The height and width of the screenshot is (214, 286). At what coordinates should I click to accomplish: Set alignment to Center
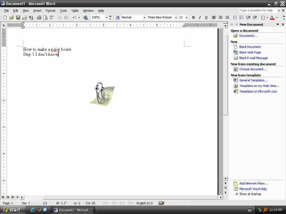click(x=221, y=18)
